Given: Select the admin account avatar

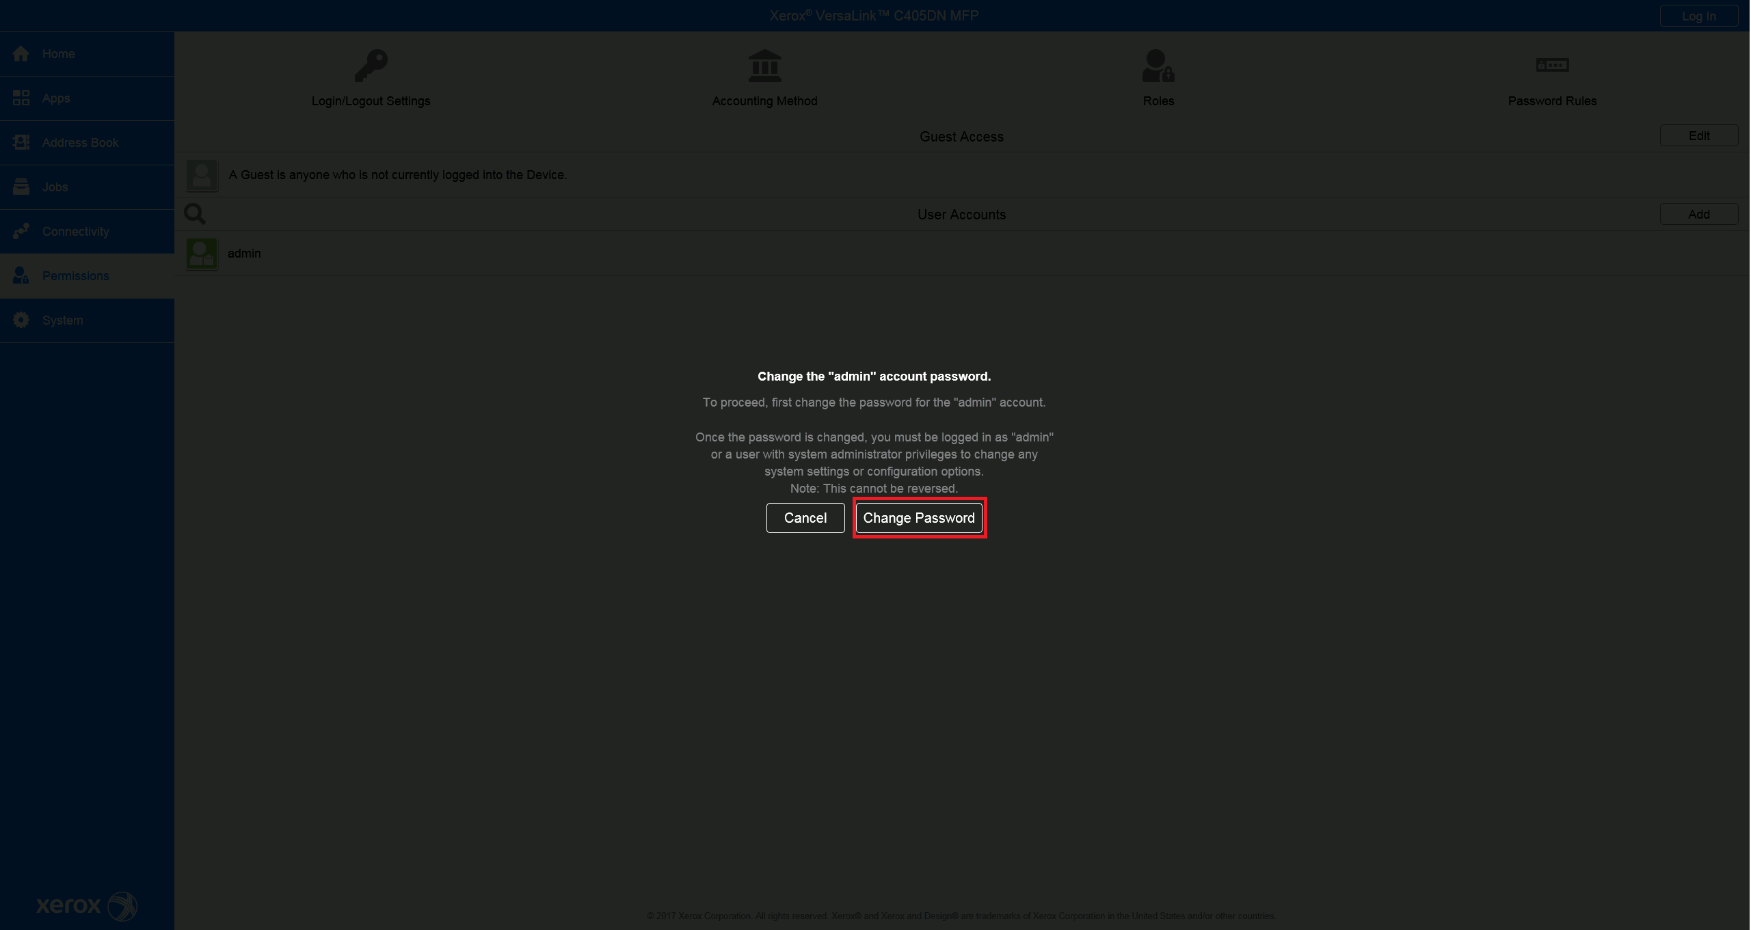Looking at the screenshot, I should [202, 253].
